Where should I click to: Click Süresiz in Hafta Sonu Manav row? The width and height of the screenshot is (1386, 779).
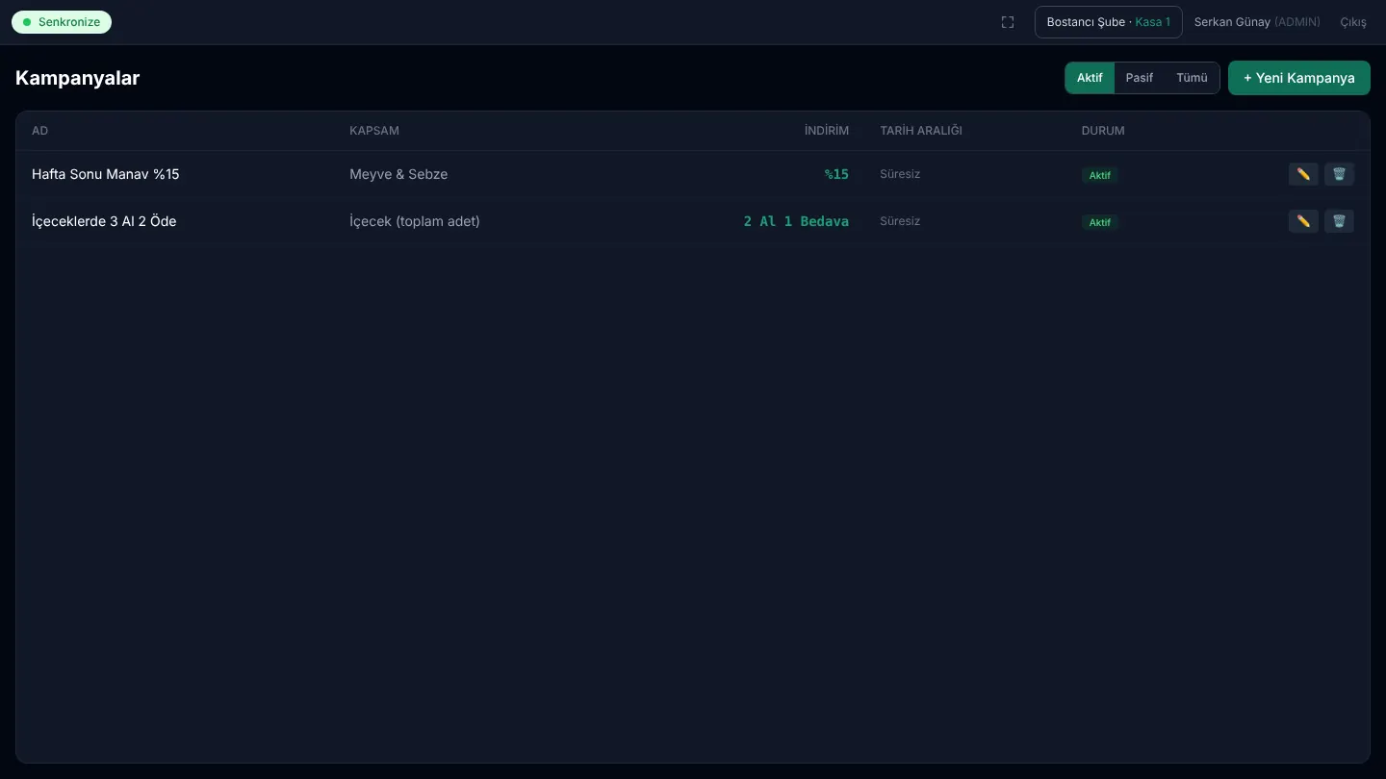click(900, 174)
